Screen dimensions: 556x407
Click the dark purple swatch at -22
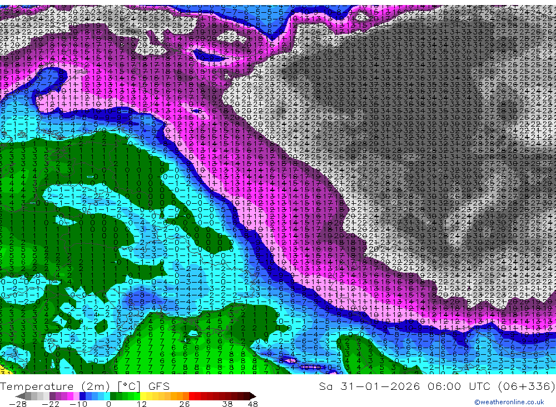click(52, 396)
